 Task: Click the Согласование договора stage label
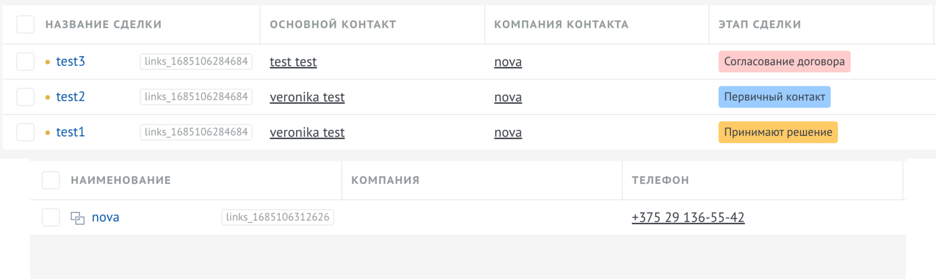tap(784, 62)
